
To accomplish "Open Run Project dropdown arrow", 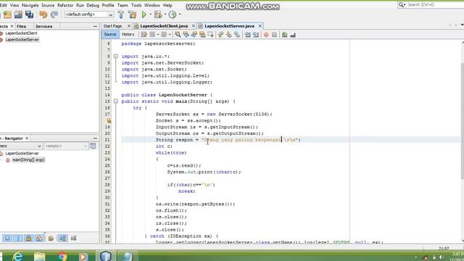I will click(150, 14).
